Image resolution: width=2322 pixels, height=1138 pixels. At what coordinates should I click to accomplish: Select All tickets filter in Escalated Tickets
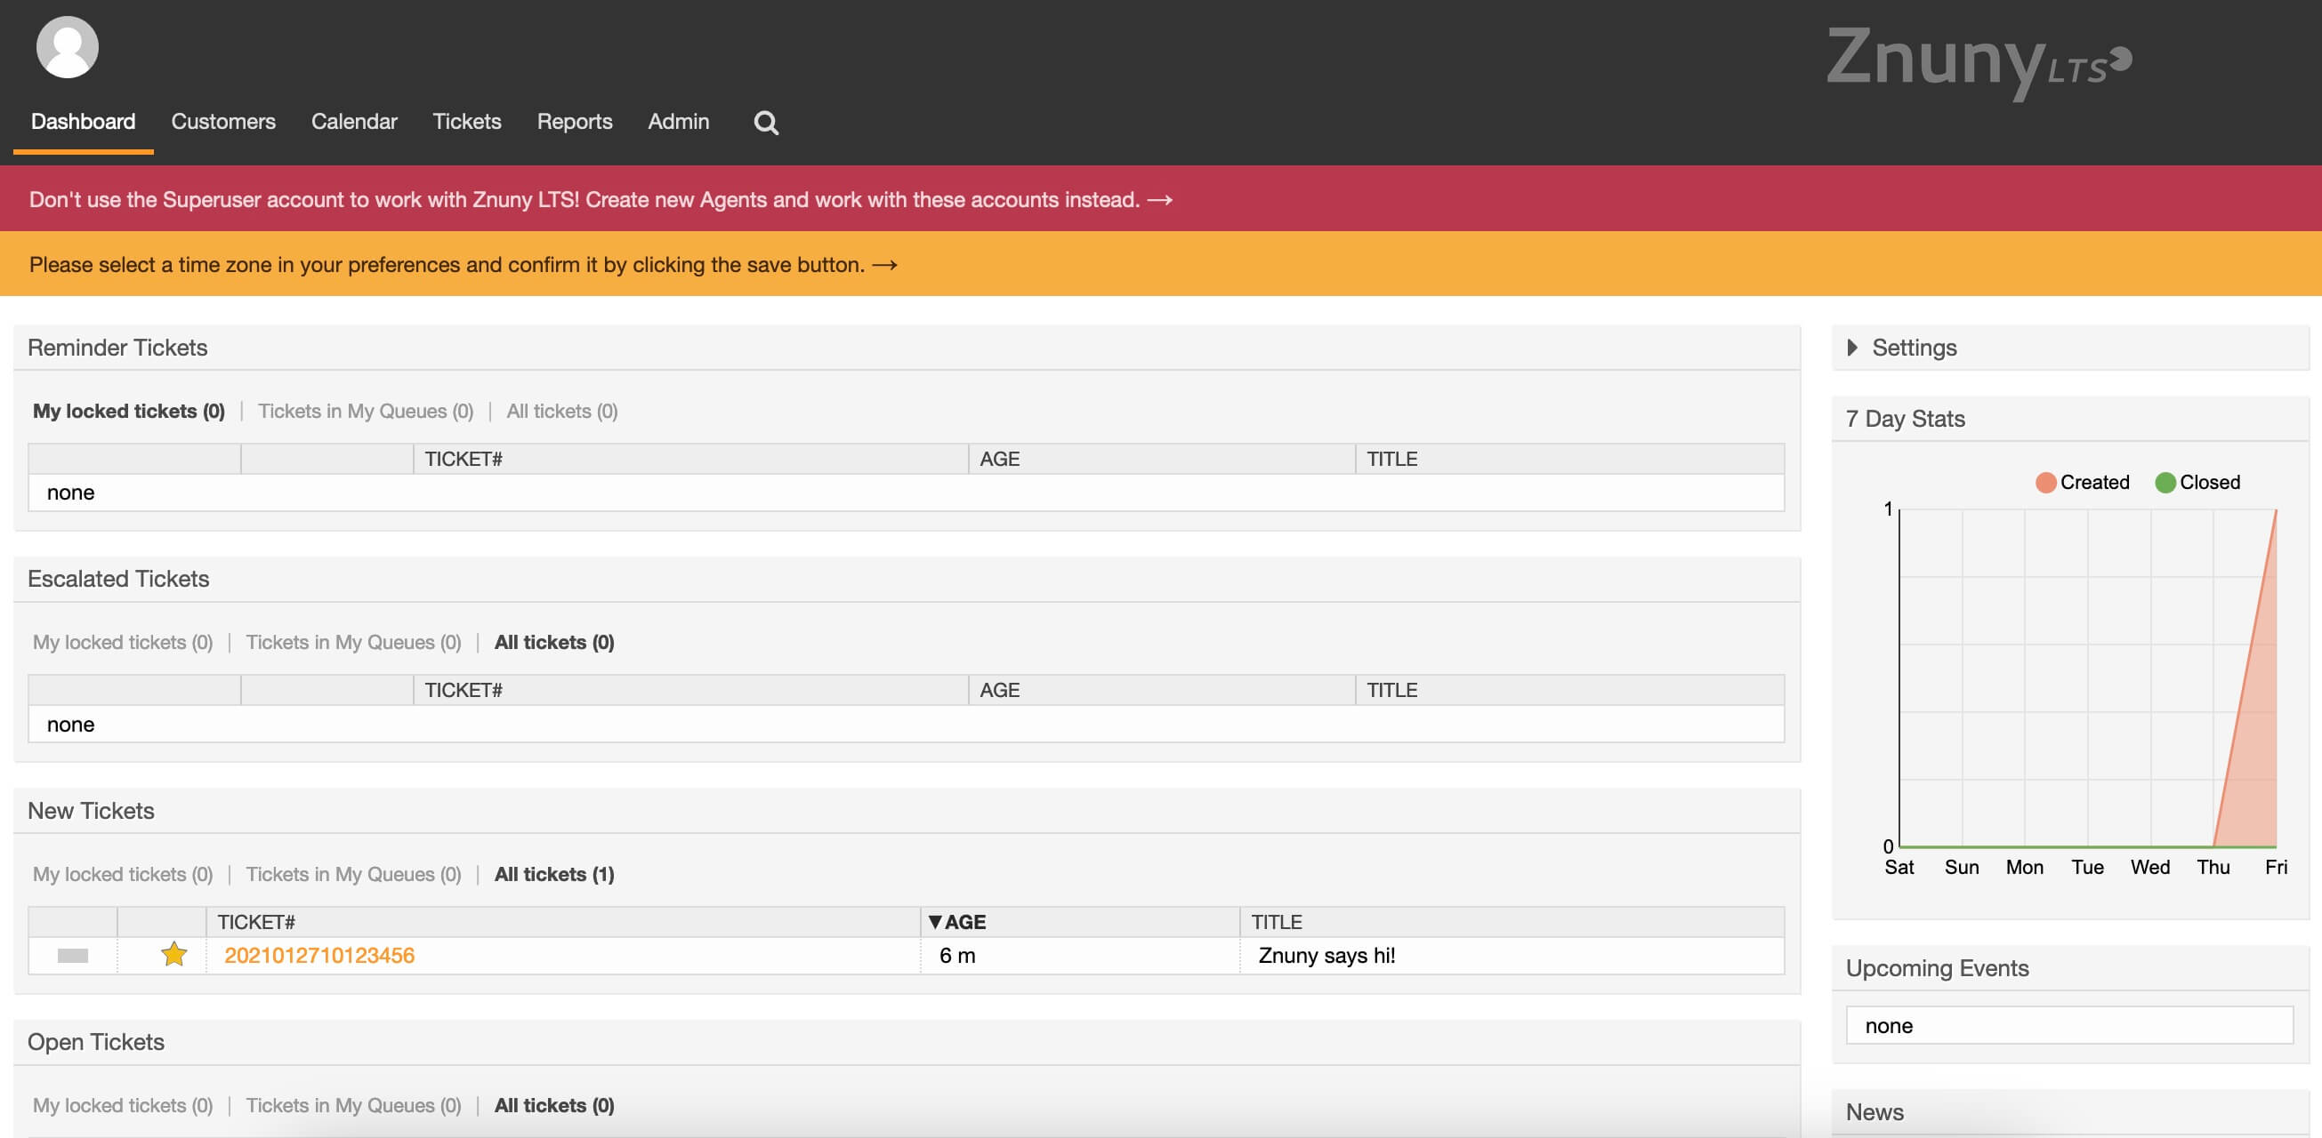[554, 642]
